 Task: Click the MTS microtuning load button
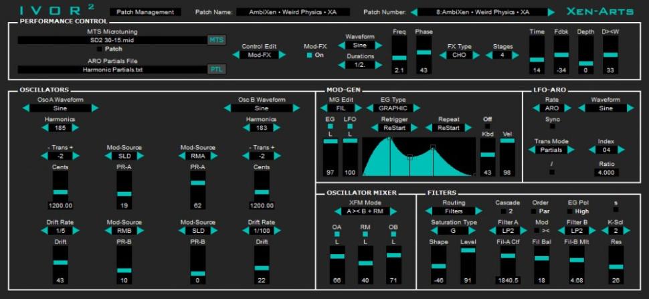click(x=216, y=40)
